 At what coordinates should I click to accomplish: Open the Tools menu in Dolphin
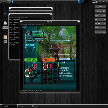(37, 24)
